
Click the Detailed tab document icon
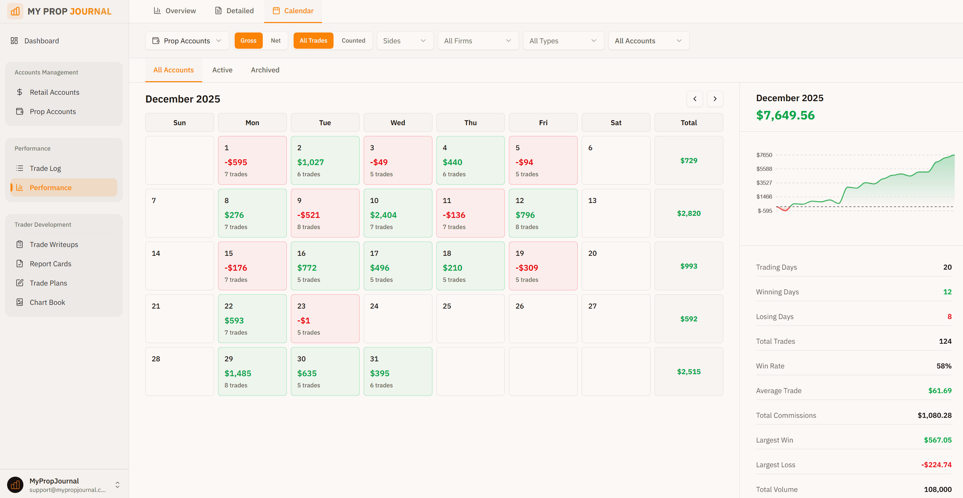tap(218, 10)
